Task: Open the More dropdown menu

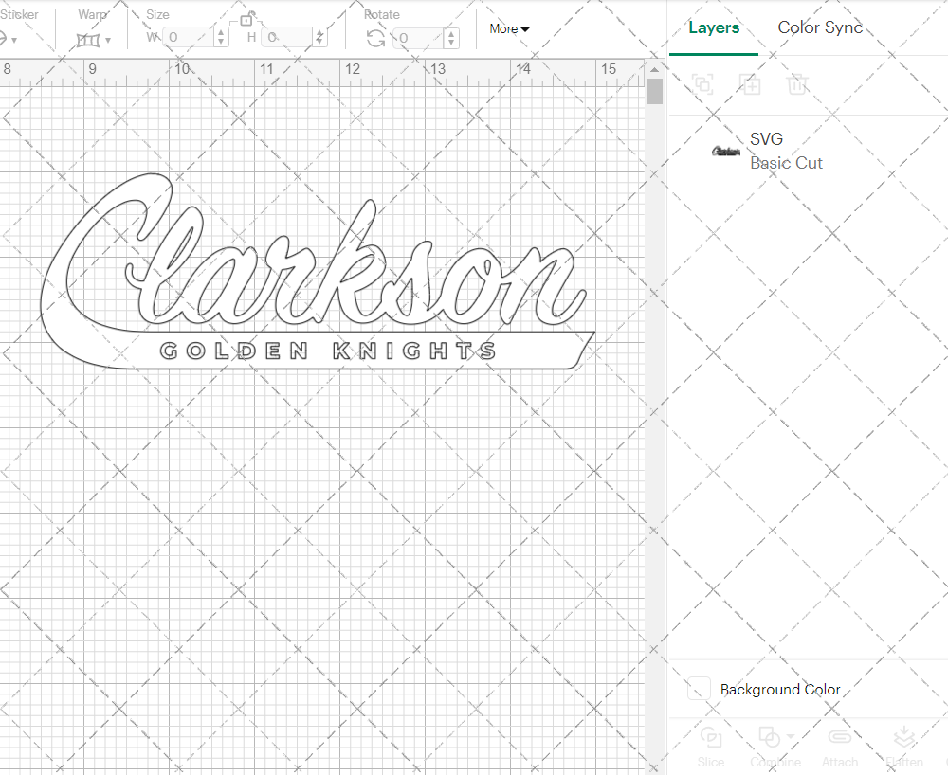Action: tap(509, 29)
